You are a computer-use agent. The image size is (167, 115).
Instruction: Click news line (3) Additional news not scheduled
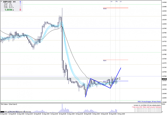point(147,110)
